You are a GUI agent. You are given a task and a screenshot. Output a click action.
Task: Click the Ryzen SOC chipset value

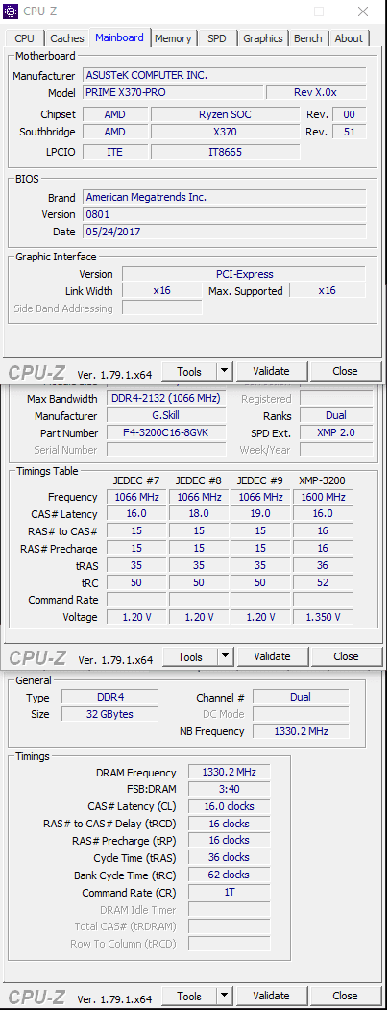coord(226,114)
